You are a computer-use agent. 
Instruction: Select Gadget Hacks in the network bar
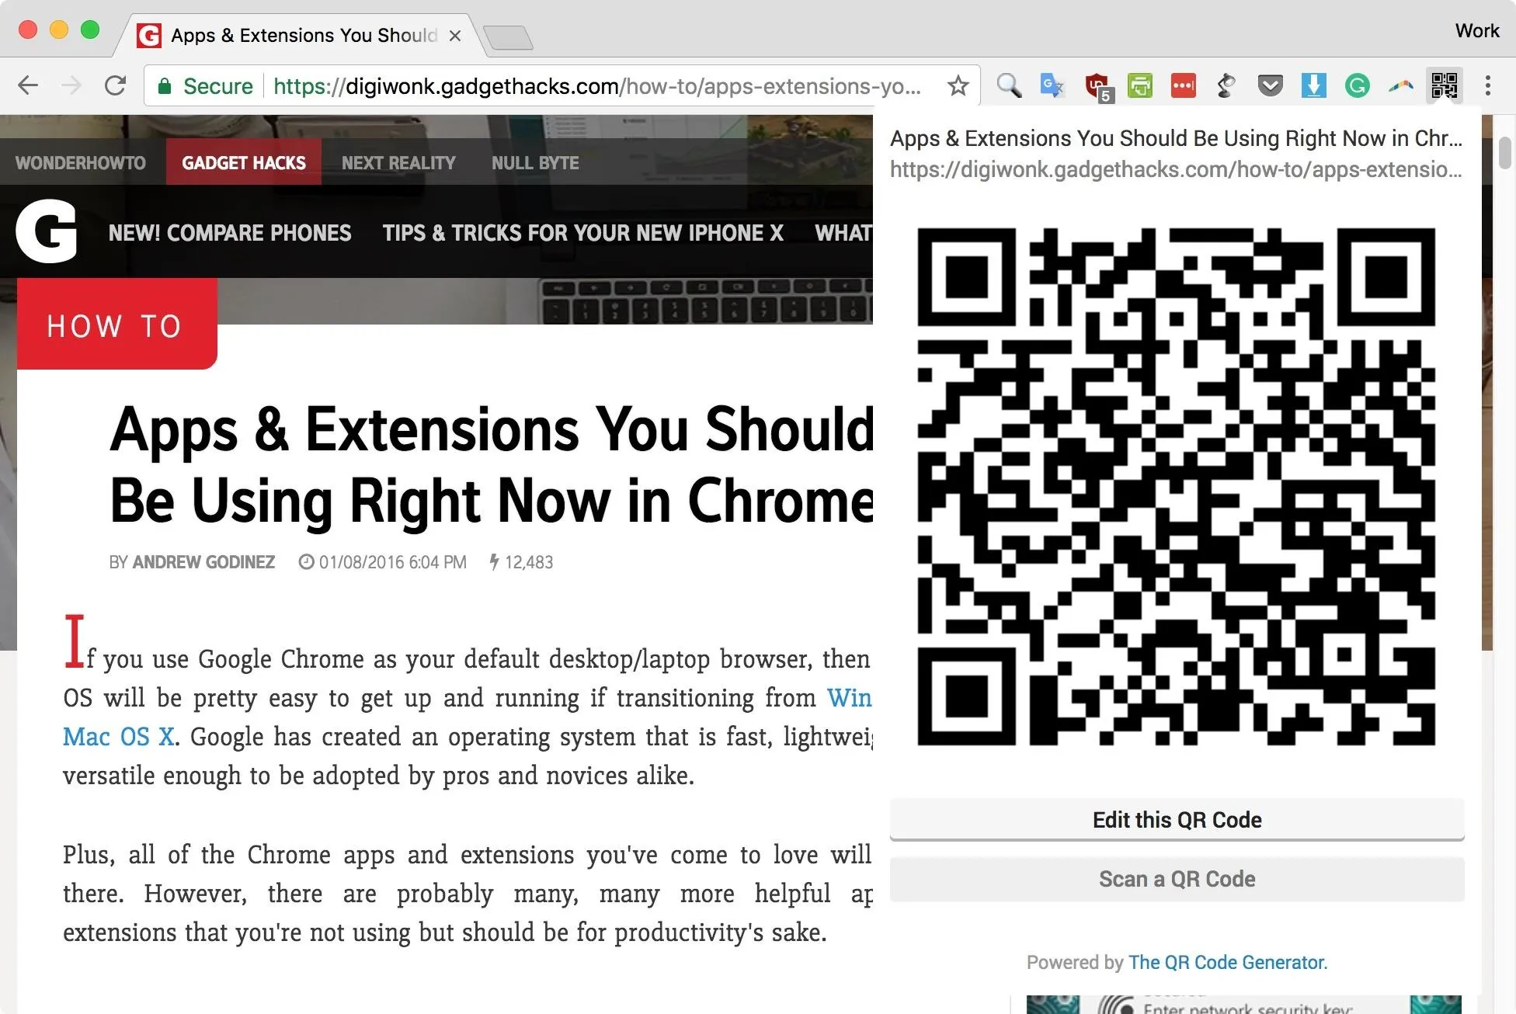click(x=244, y=163)
